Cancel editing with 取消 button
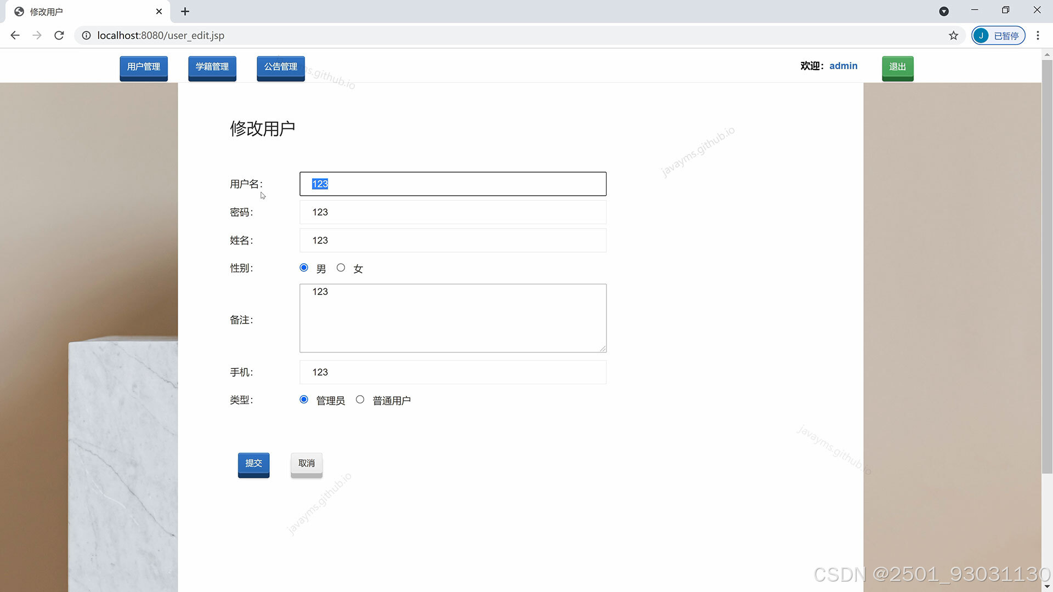Screen dimensions: 1053x592 click(307, 464)
